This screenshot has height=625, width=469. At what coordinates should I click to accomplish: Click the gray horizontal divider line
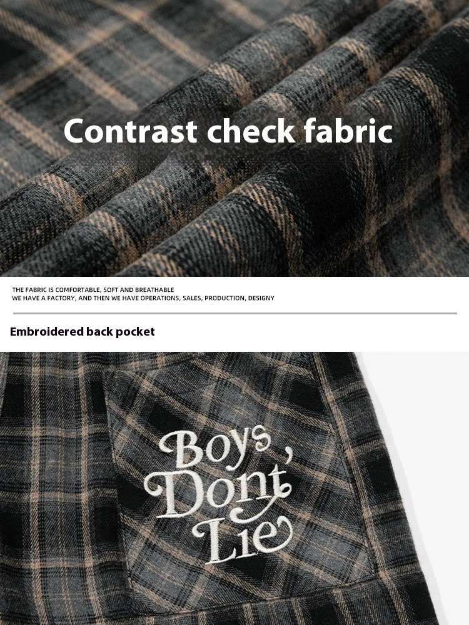pos(235,313)
